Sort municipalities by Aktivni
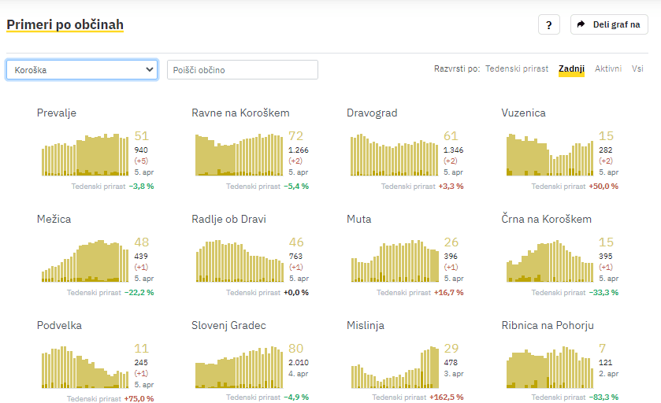 pyautogui.click(x=608, y=69)
